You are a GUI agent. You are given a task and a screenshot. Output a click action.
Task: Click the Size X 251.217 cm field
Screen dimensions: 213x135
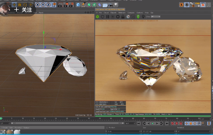point(159,131)
